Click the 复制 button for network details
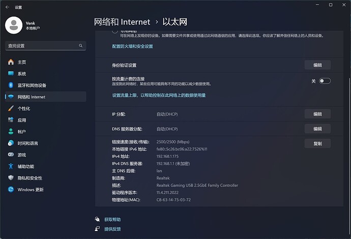The width and height of the screenshot is (351, 239). 317,143
